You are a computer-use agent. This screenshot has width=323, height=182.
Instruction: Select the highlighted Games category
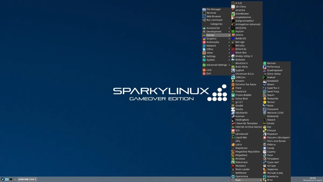pyautogui.click(x=216, y=35)
